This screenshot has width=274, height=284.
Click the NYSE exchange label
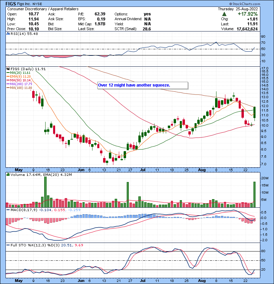37,4
